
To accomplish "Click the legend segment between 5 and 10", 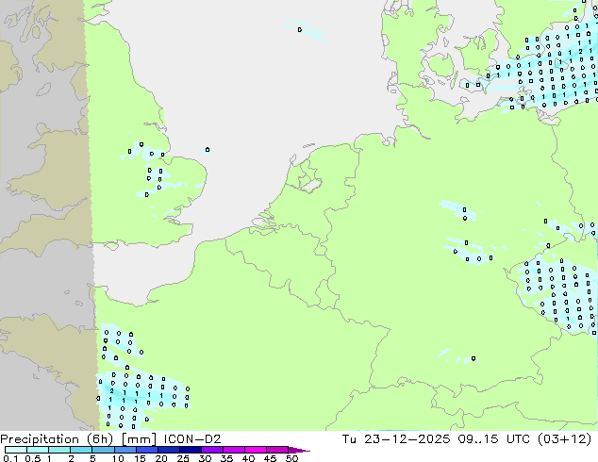I will 104,450.
